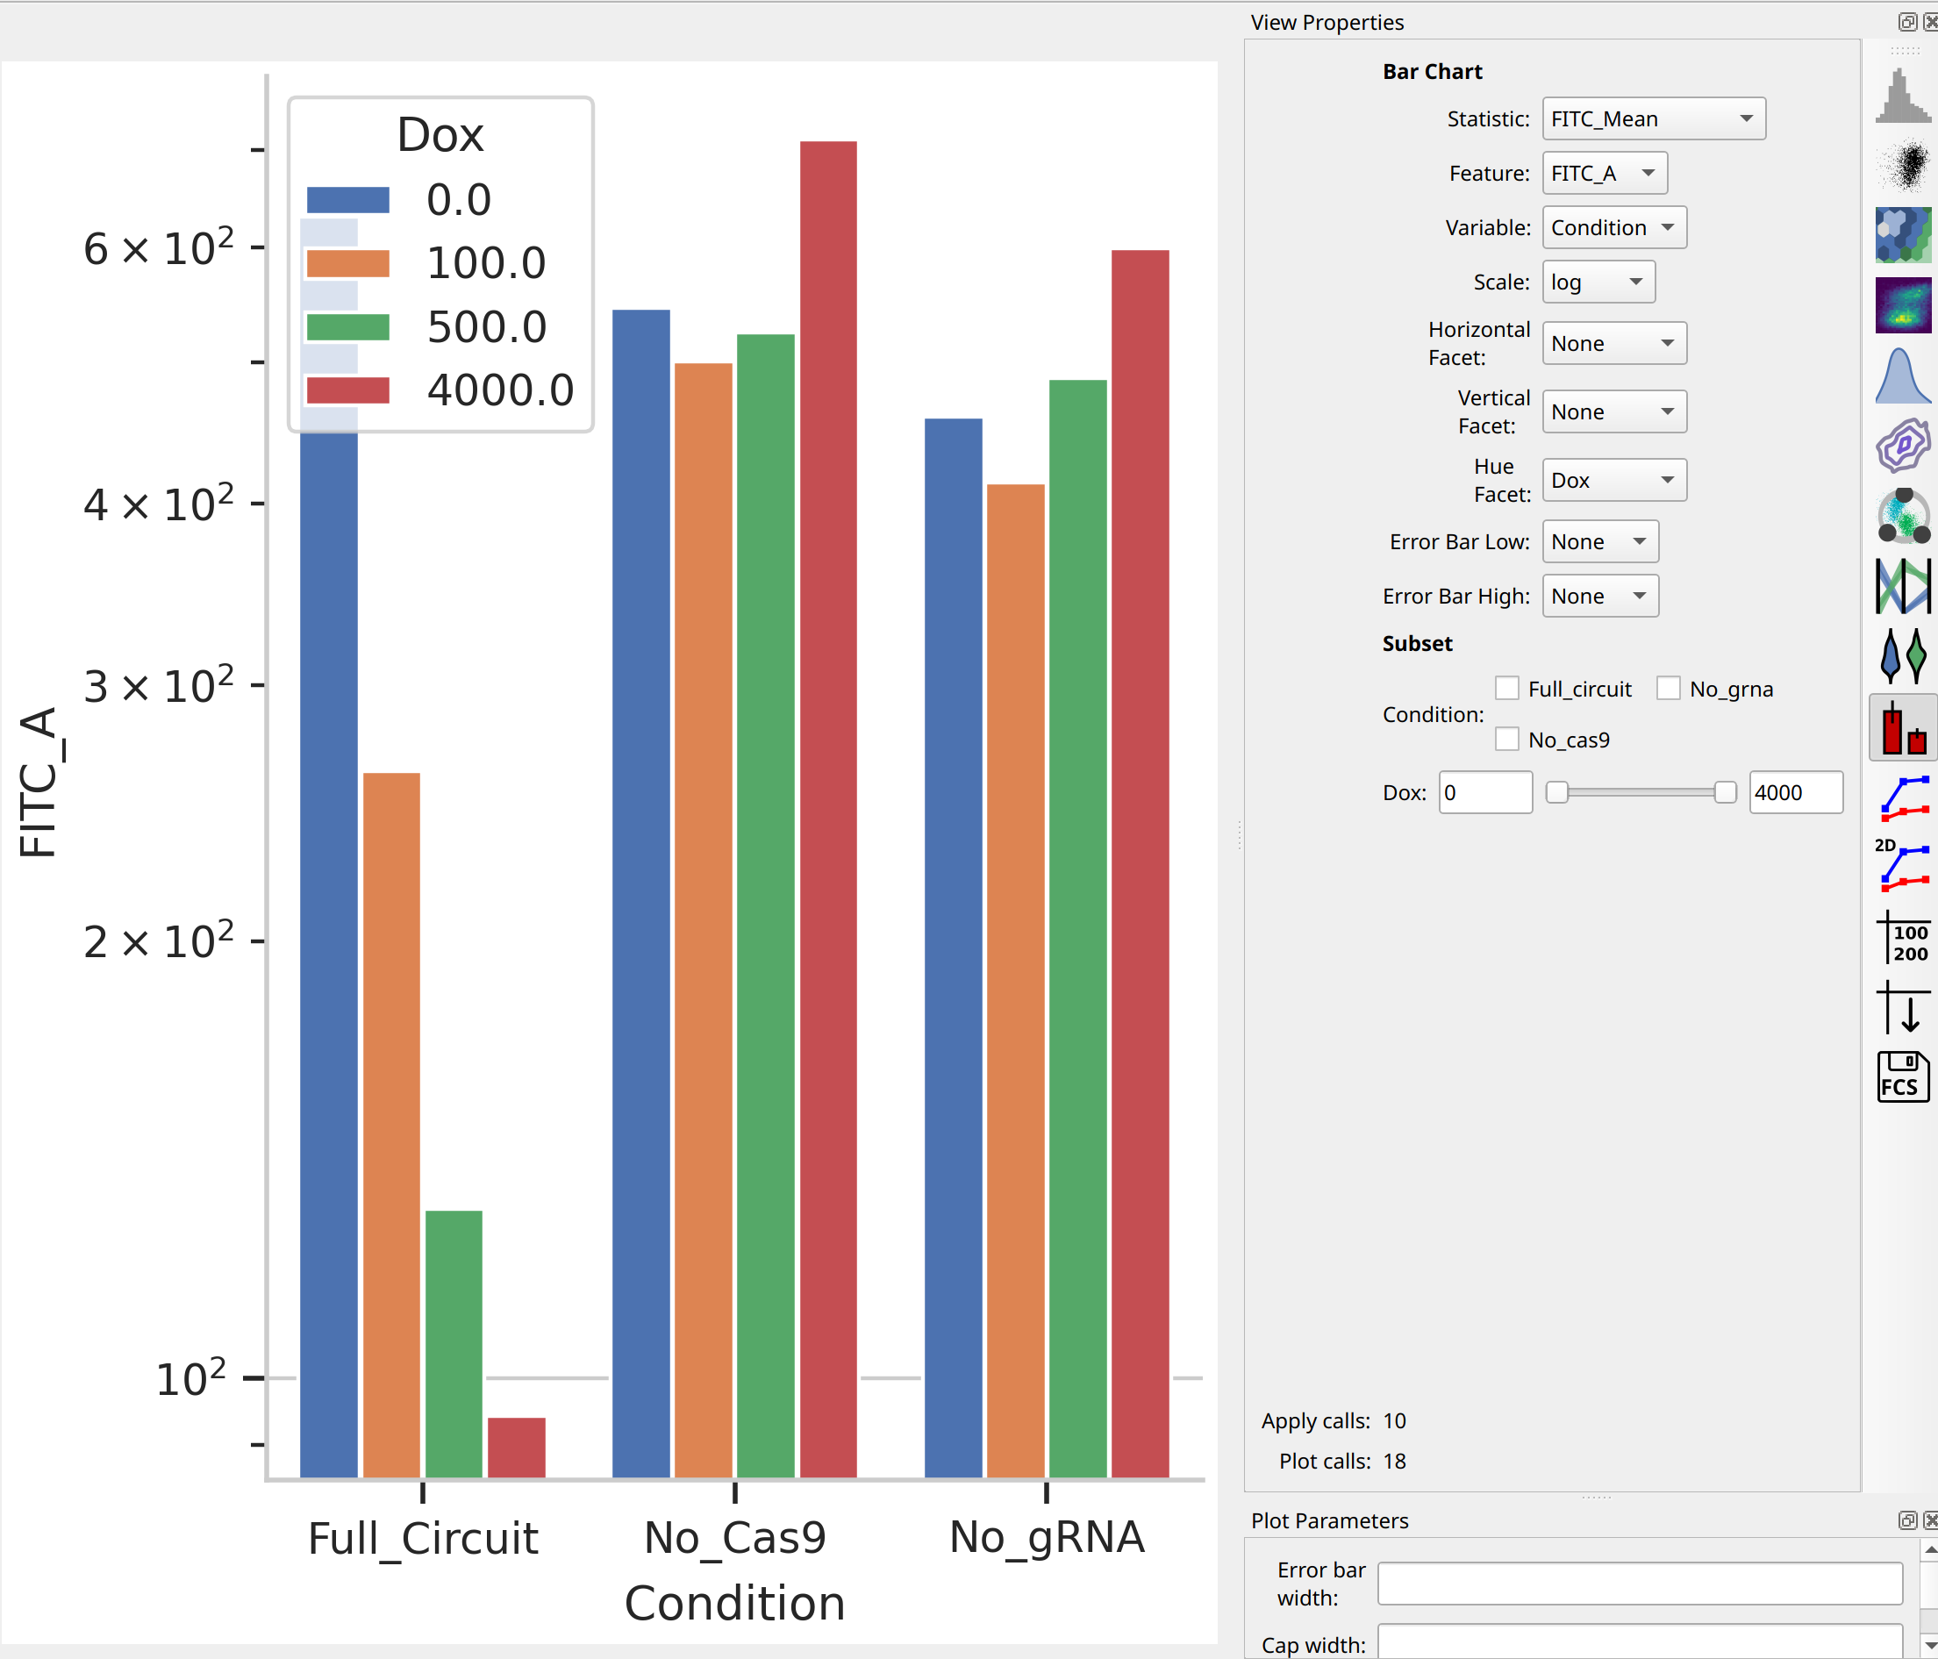Screen dimensions: 1938x1659
Task: Open the scatterplot view icon
Action: (x=1902, y=165)
